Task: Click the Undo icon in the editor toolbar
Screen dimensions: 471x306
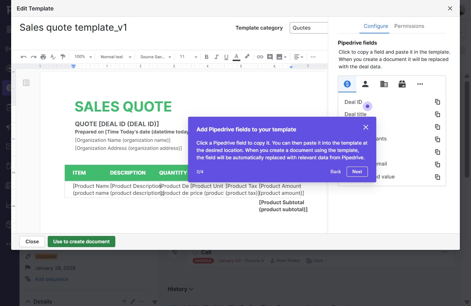Action: [x=23, y=57]
